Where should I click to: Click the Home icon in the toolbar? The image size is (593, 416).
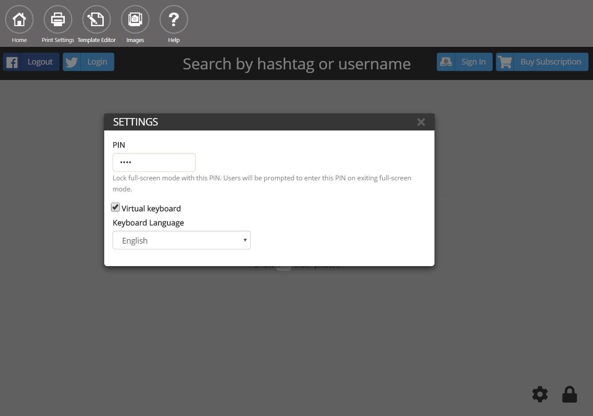pos(19,19)
